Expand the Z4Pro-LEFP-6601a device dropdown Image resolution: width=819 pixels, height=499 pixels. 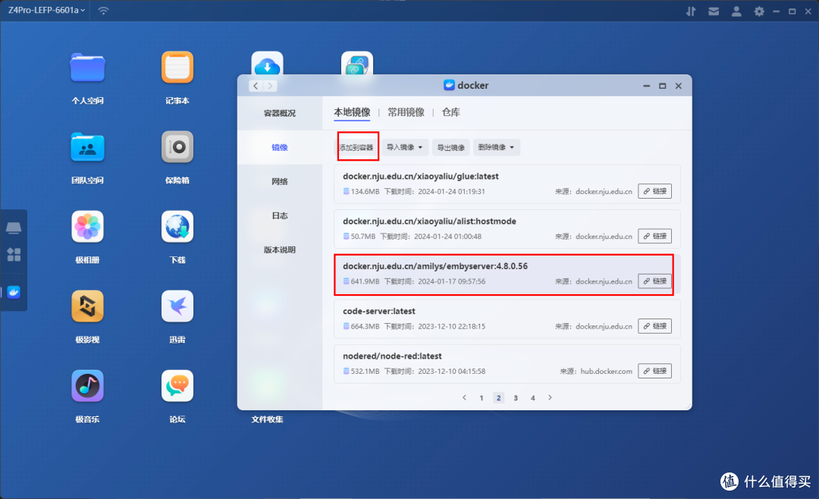(46, 10)
